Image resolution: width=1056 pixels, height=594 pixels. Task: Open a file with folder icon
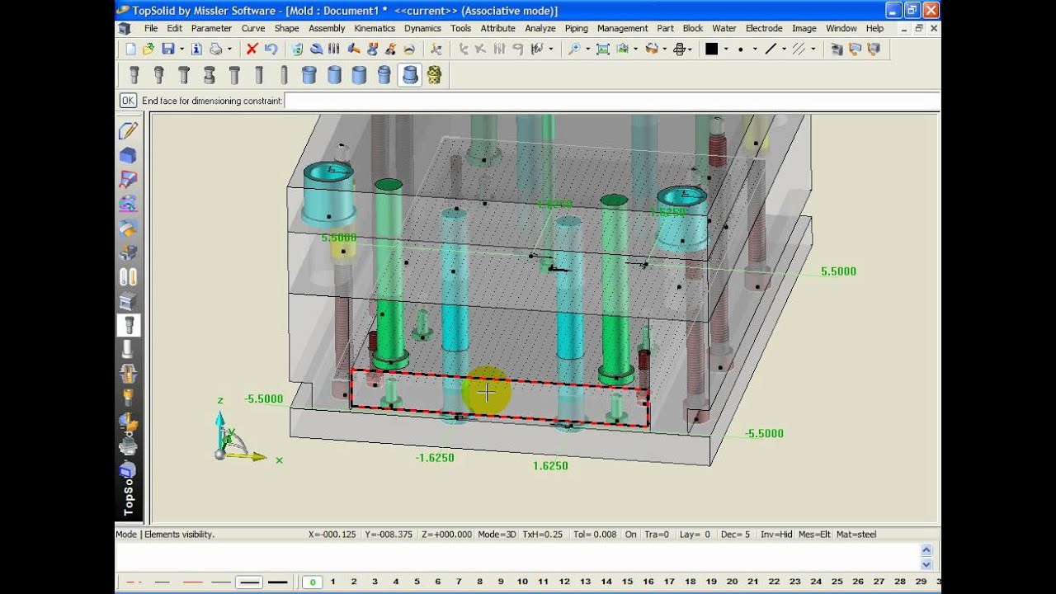[148, 49]
